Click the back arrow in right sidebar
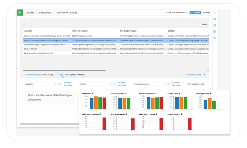Image resolution: width=247 pixels, height=148 pixels. pyautogui.click(x=215, y=13)
